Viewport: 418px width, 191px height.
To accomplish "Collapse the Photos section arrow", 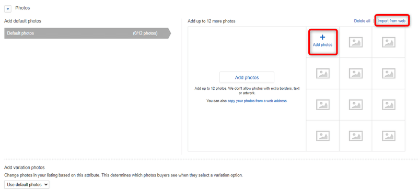I will coord(8,9).
